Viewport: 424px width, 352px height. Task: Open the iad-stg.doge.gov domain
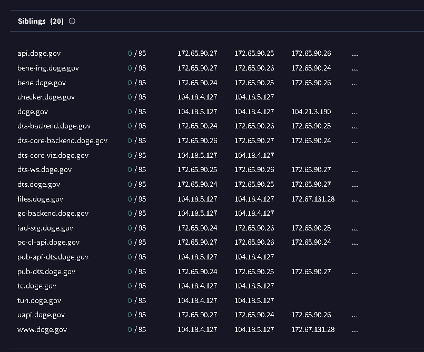click(x=45, y=228)
